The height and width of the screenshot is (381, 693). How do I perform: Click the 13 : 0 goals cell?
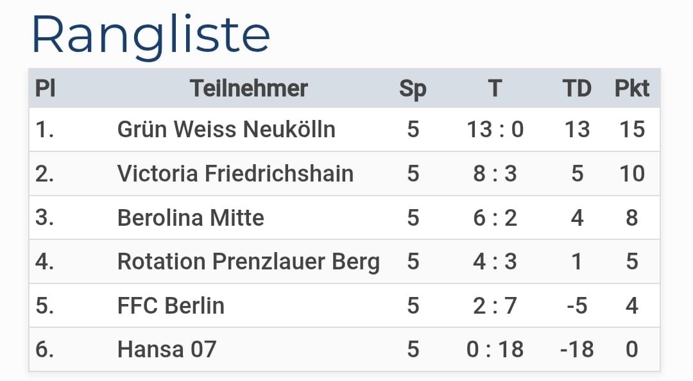click(x=495, y=130)
